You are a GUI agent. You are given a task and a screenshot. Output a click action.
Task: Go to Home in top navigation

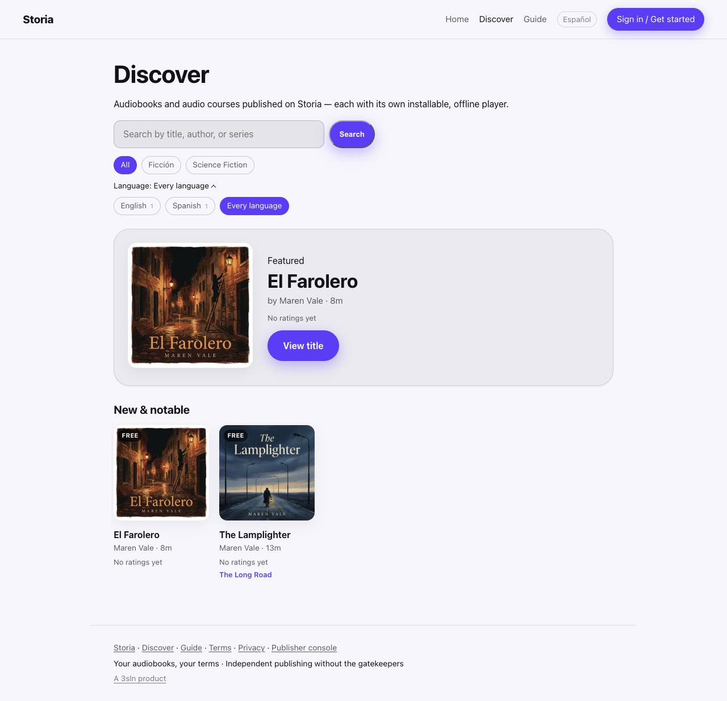(457, 19)
